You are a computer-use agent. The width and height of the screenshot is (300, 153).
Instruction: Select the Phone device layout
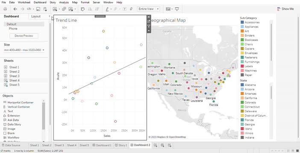click(x=13, y=28)
